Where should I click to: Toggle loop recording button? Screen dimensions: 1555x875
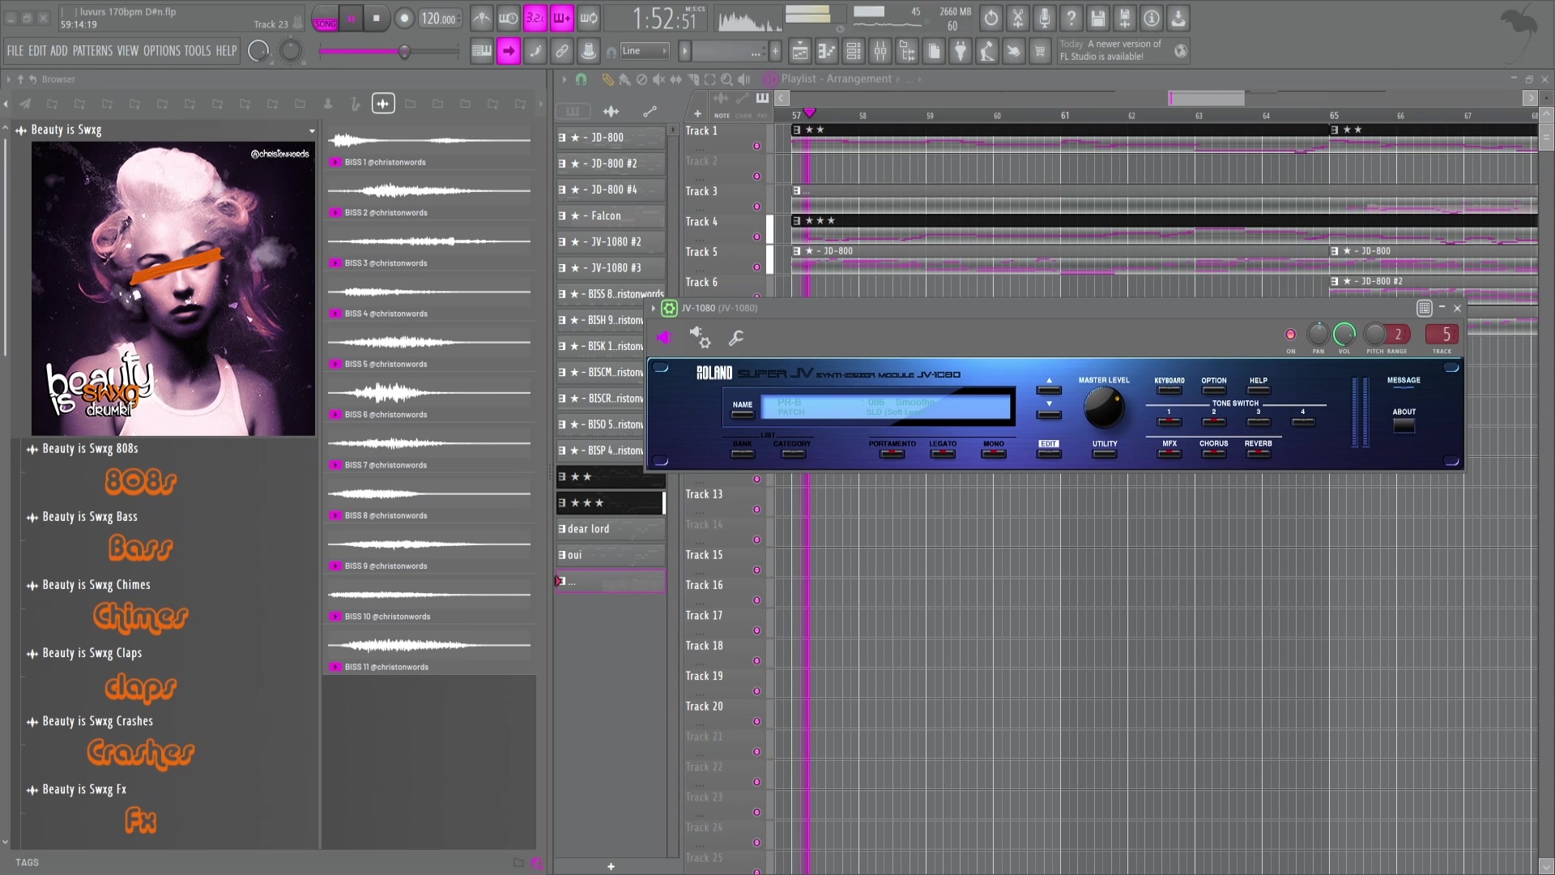(589, 18)
